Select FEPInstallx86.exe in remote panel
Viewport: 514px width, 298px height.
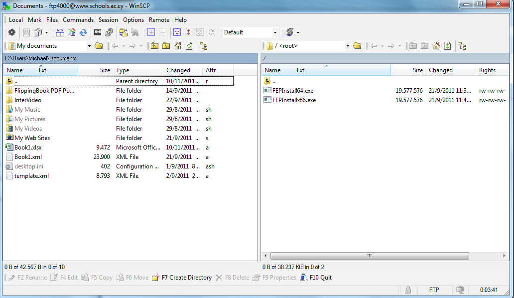[294, 100]
